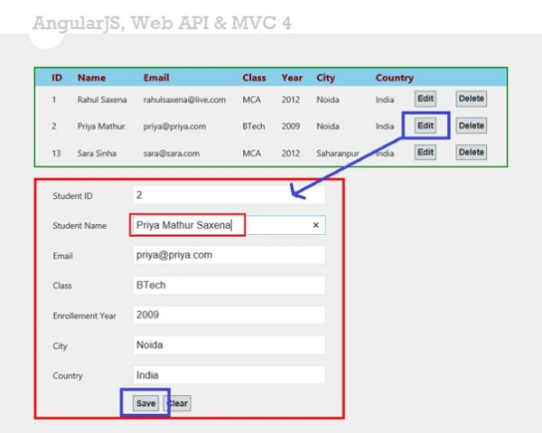Click the Email column header
Viewport: 542px width, 433px height.
[x=156, y=78]
